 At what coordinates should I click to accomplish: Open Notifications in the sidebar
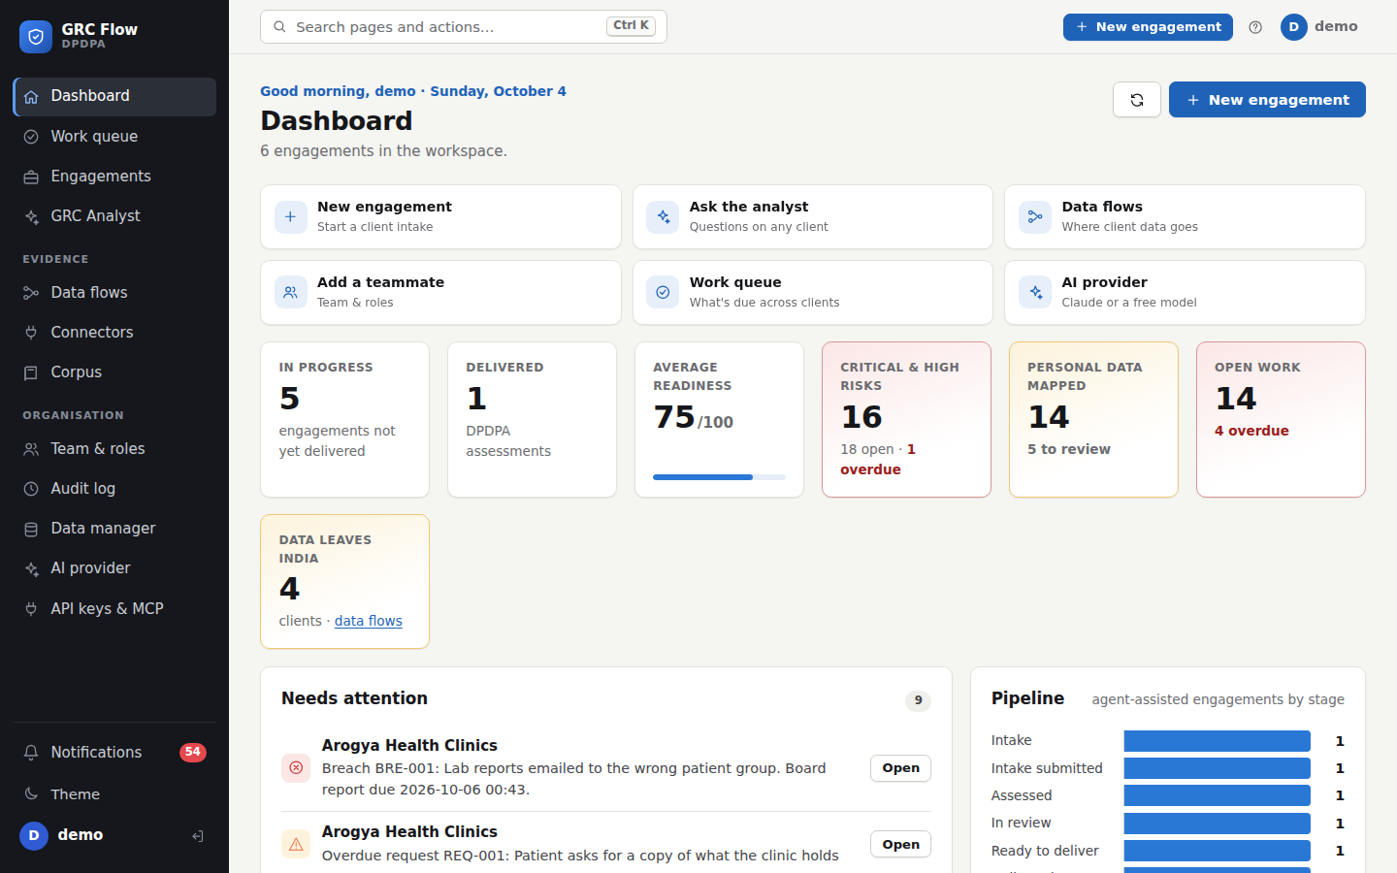114,753
